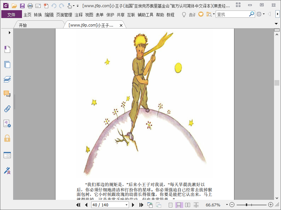Viewport: 281px width, 210px height.
Task: Click zoom out minus button
Action: coord(232,205)
